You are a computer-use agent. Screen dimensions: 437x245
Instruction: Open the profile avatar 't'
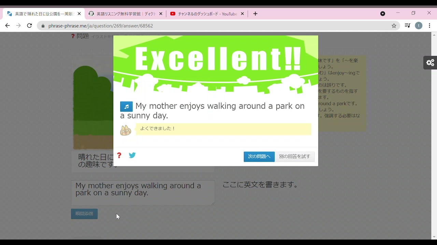[x=419, y=26]
